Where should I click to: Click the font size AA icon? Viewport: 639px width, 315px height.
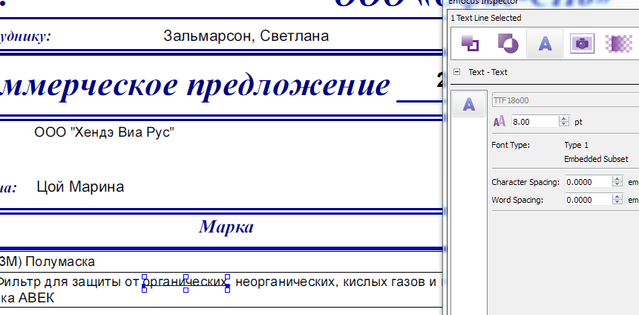(x=499, y=121)
